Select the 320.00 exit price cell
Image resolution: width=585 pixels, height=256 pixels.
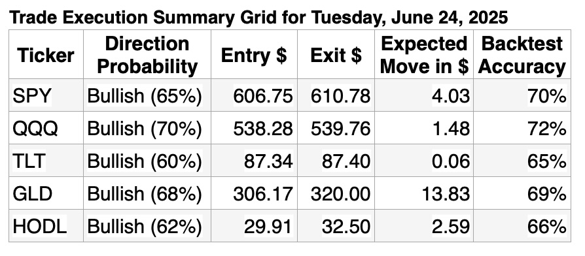[x=336, y=193]
